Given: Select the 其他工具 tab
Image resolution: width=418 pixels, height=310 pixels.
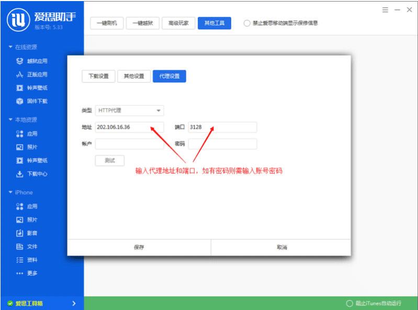Looking at the screenshot, I should coord(214,23).
